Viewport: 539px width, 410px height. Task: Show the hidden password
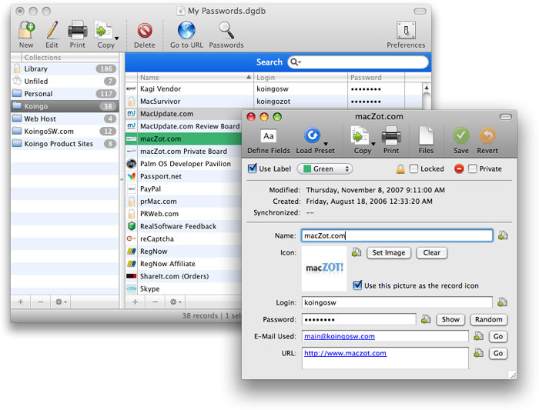point(450,319)
